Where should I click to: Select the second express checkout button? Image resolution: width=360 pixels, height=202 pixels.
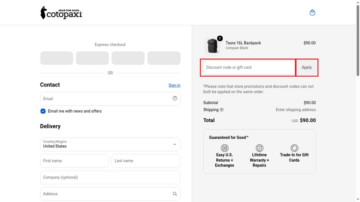pos(92,58)
